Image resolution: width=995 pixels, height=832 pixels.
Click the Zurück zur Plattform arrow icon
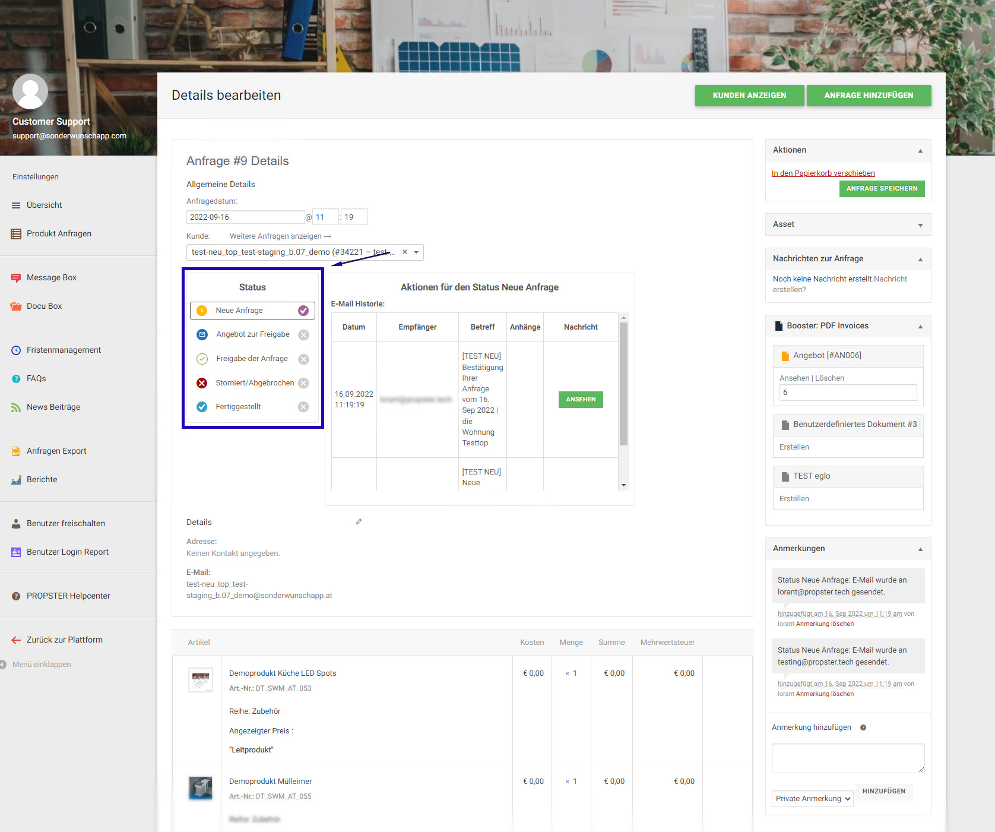[x=16, y=640]
